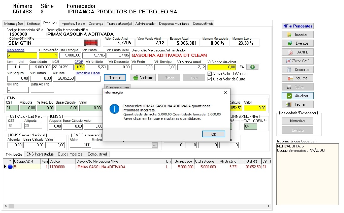The image size is (344, 213).
Task: Open the Transportador(a) tab
Action: 119,24
